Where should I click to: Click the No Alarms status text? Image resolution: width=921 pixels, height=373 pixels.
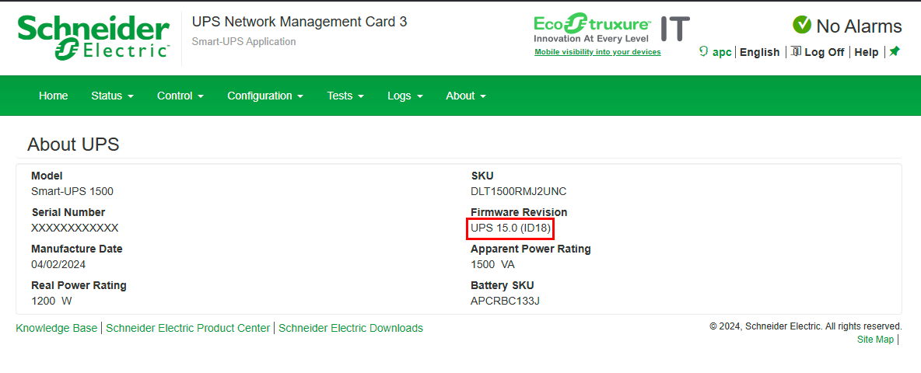pyautogui.click(x=859, y=26)
